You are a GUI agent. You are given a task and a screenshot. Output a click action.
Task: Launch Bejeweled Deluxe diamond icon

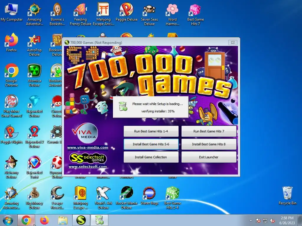click(34, 106)
